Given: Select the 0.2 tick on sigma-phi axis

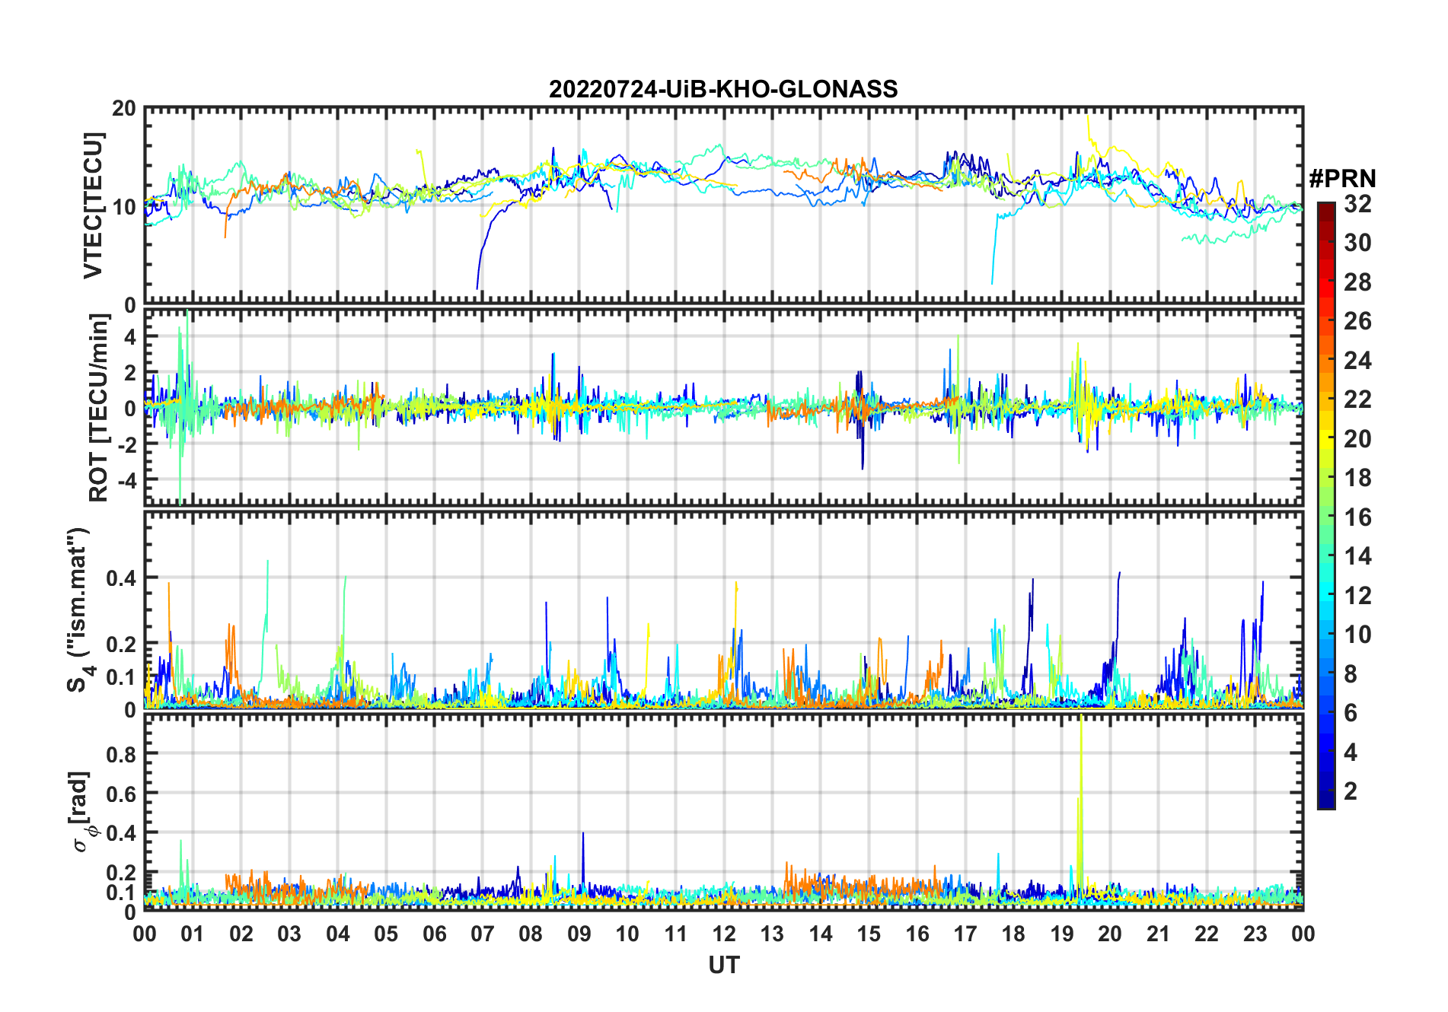Looking at the screenshot, I should point(121,872).
